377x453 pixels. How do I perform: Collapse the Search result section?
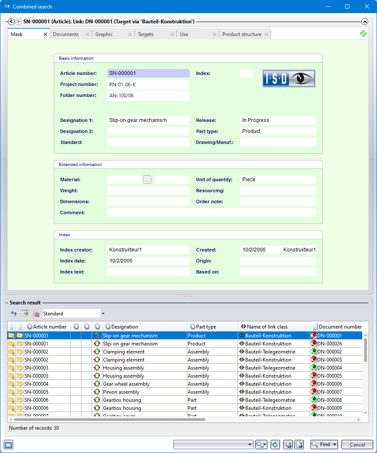(x=7, y=303)
